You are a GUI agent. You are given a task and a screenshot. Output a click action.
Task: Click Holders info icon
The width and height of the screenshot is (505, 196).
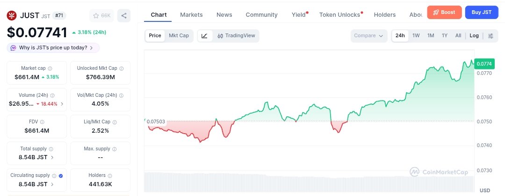pos(110,176)
